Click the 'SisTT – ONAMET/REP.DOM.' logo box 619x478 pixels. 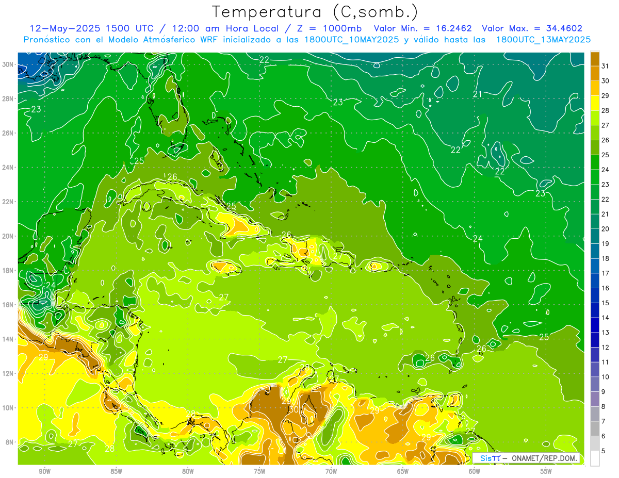click(x=527, y=458)
